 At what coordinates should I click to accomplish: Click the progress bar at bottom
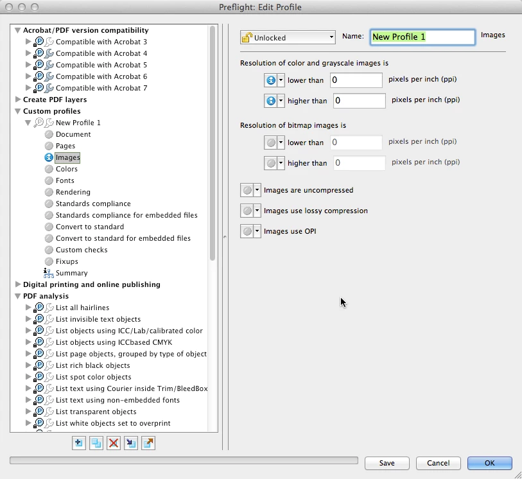coord(184,460)
